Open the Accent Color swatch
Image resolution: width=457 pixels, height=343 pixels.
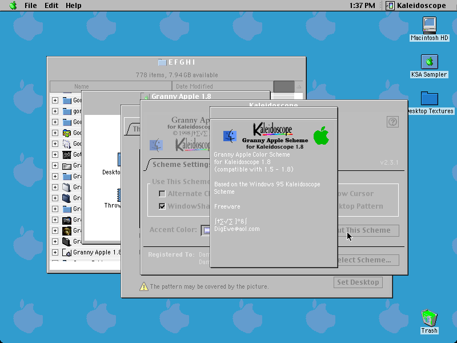[x=206, y=230]
